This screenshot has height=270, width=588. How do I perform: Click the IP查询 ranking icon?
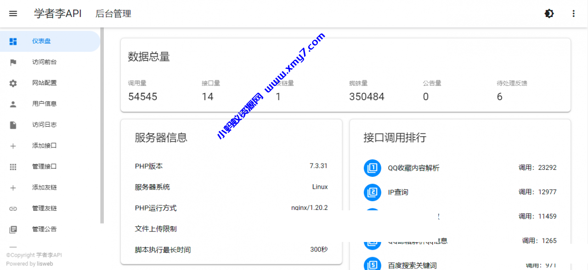pos(372,192)
